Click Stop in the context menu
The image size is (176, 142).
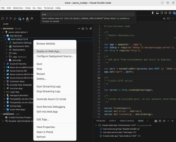[x=55, y=69]
